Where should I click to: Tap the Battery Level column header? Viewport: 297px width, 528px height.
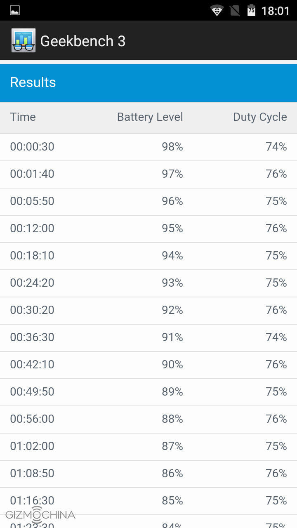[x=150, y=117]
